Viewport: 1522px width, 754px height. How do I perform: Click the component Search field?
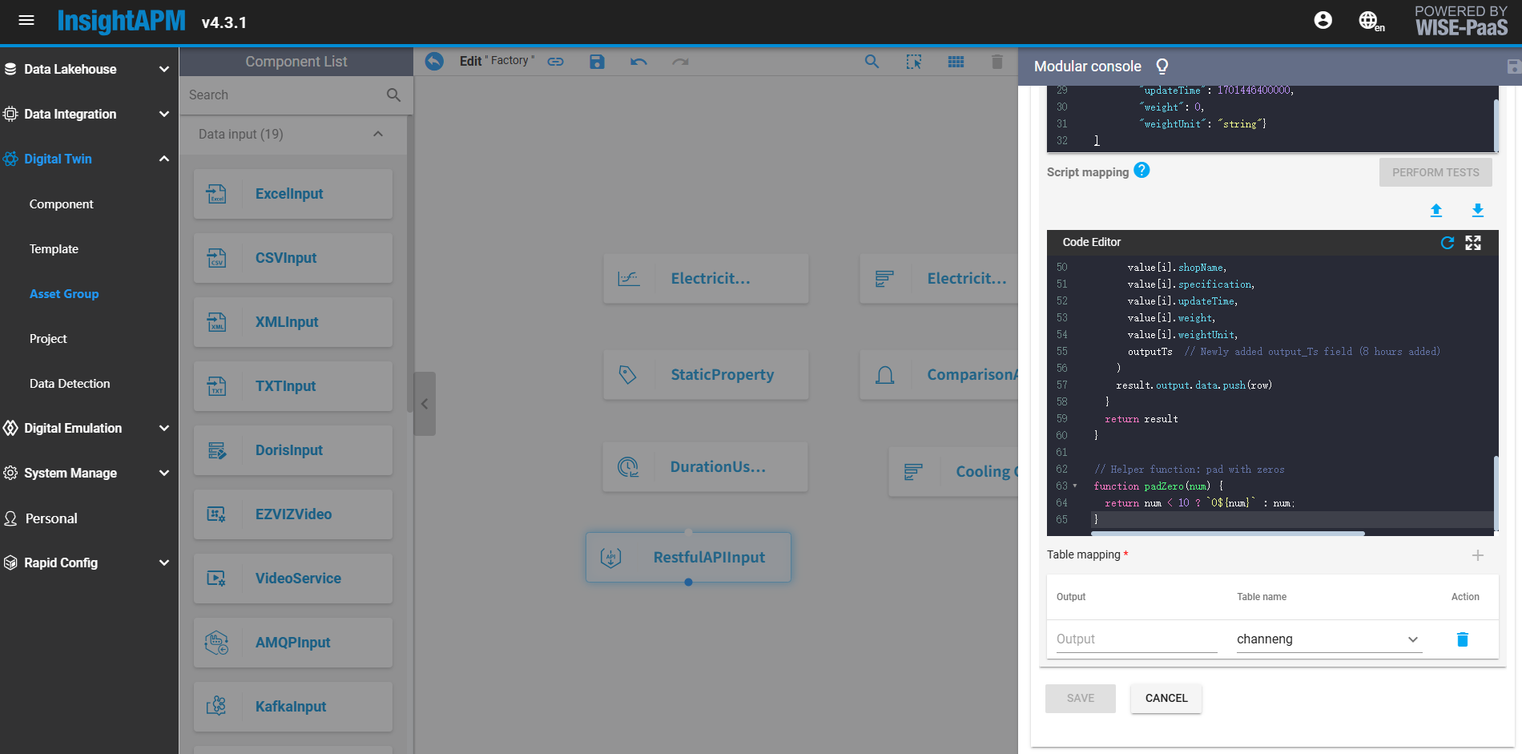(x=284, y=95)
